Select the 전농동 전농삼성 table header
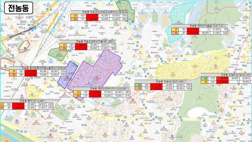252x142 pixels. coord(99,12)
